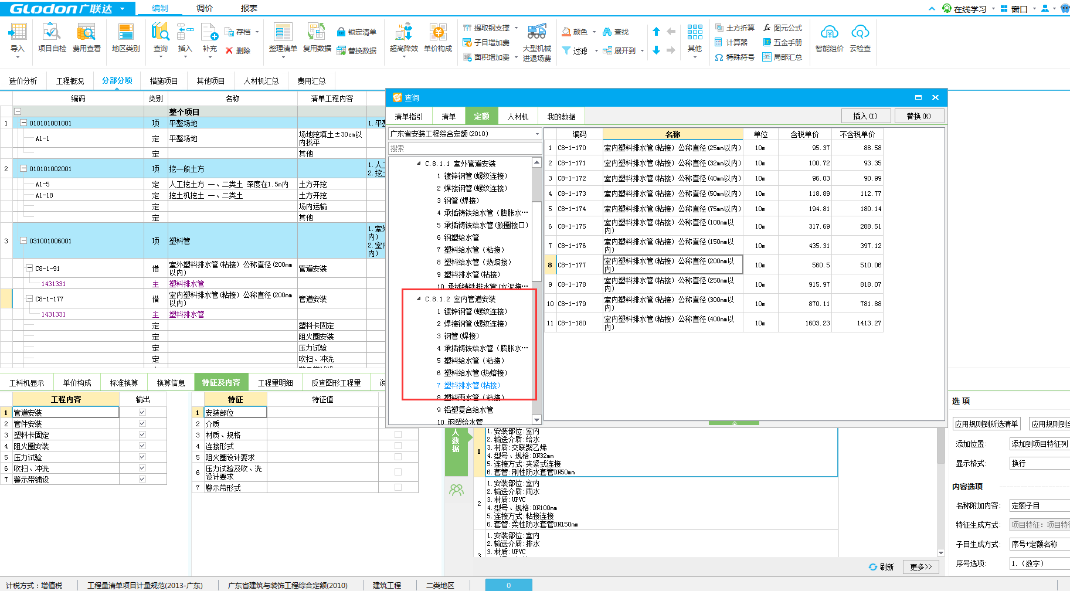Switch to the 清单指引 tab
This screenshot has height=591, width=1070.
(409, 116)
